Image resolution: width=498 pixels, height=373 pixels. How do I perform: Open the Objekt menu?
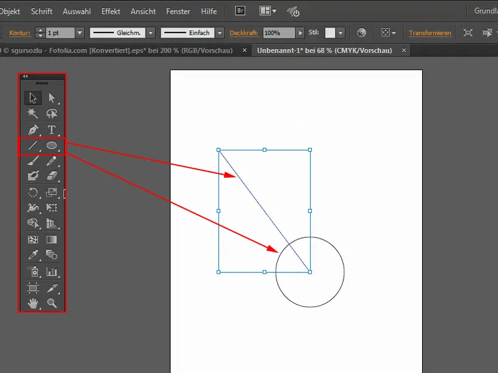10,11
